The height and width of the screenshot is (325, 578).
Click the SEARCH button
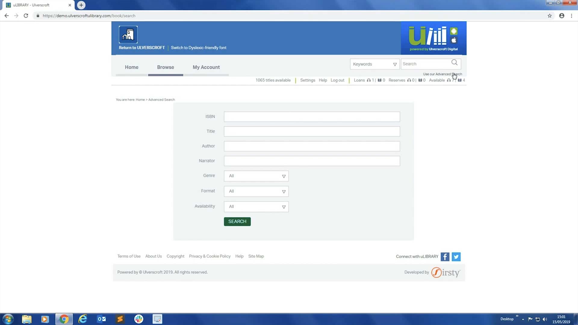237,221
